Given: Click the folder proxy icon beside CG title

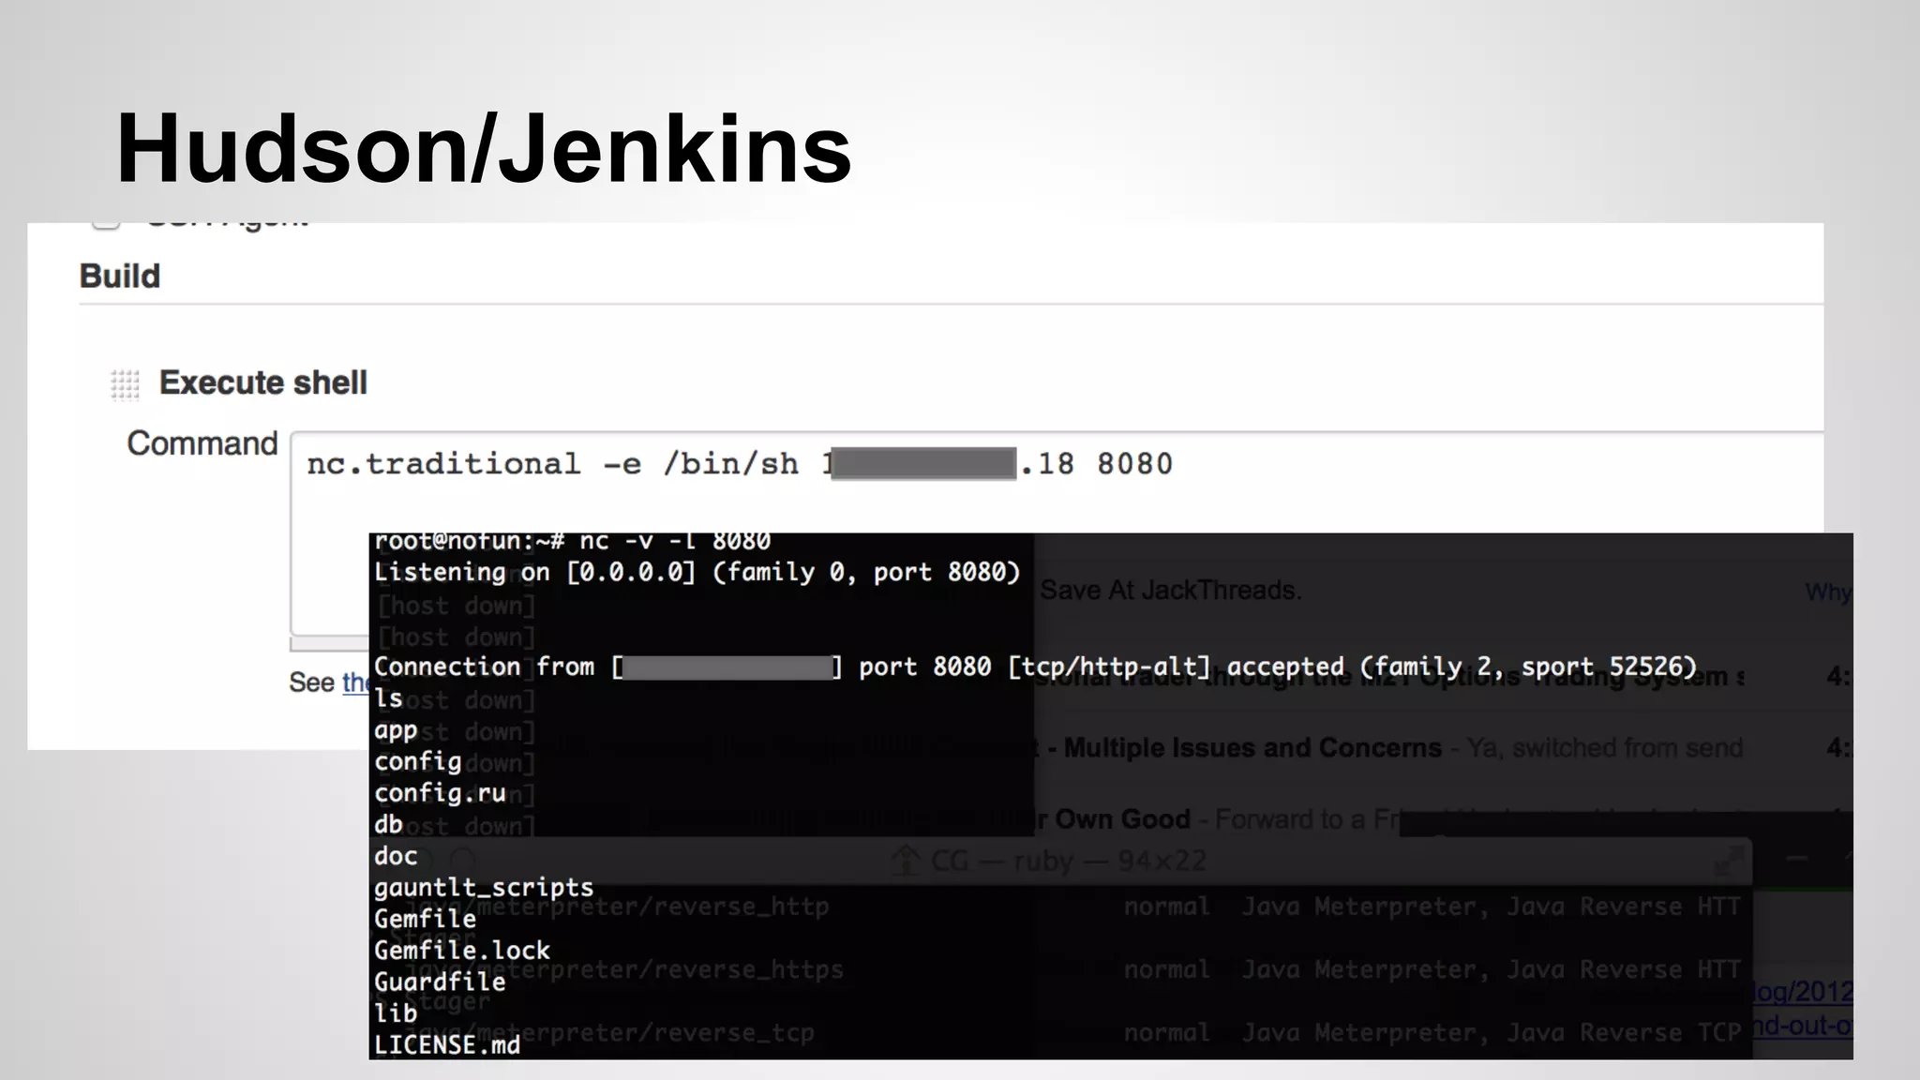Looking at the screenshot, I should tap(906, 861).
